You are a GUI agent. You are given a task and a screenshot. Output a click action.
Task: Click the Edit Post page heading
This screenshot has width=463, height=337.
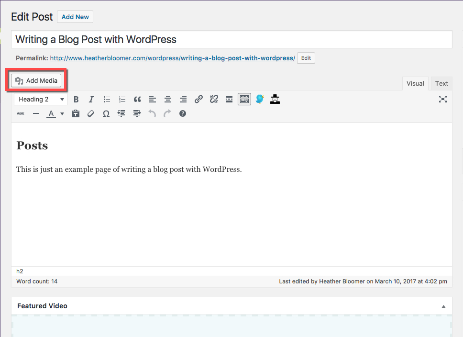pyautogui.click(x=32, y=17)
